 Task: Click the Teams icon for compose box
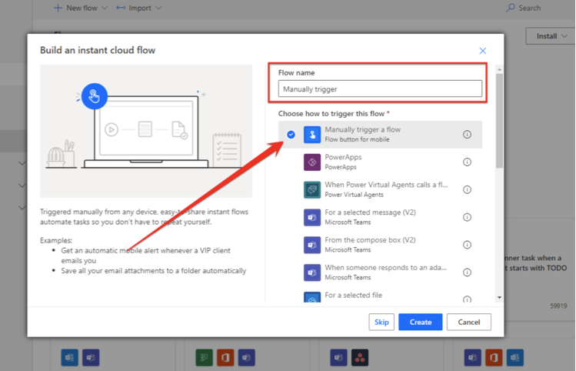pos(312,245)
